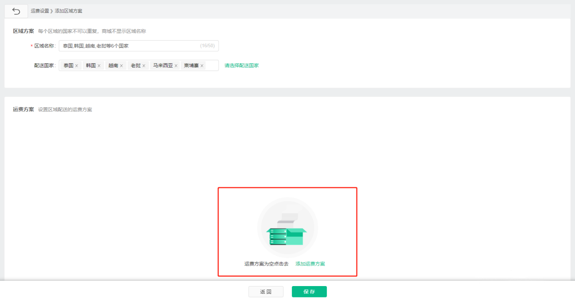Click the 区域方案 section heading
Viewport: 575px width, 299px height.
pos(23,31)
